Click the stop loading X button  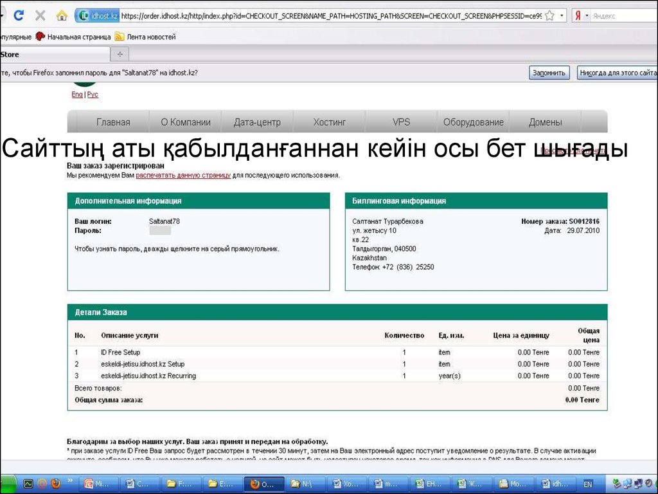[40, 15]
